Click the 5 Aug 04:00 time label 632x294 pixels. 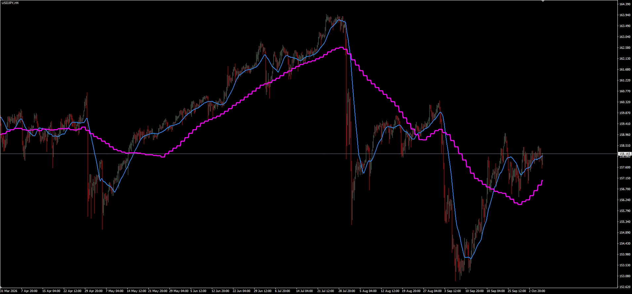(368, 291)
